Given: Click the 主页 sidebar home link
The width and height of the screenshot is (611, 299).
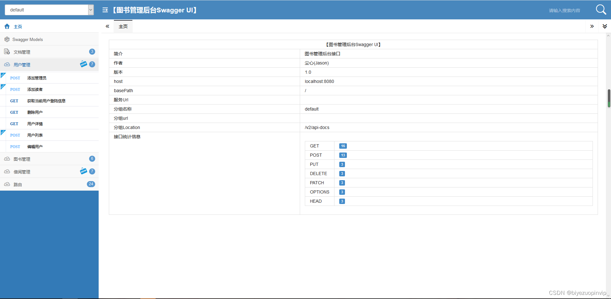Looking at the screenshot, I should 18,27.
